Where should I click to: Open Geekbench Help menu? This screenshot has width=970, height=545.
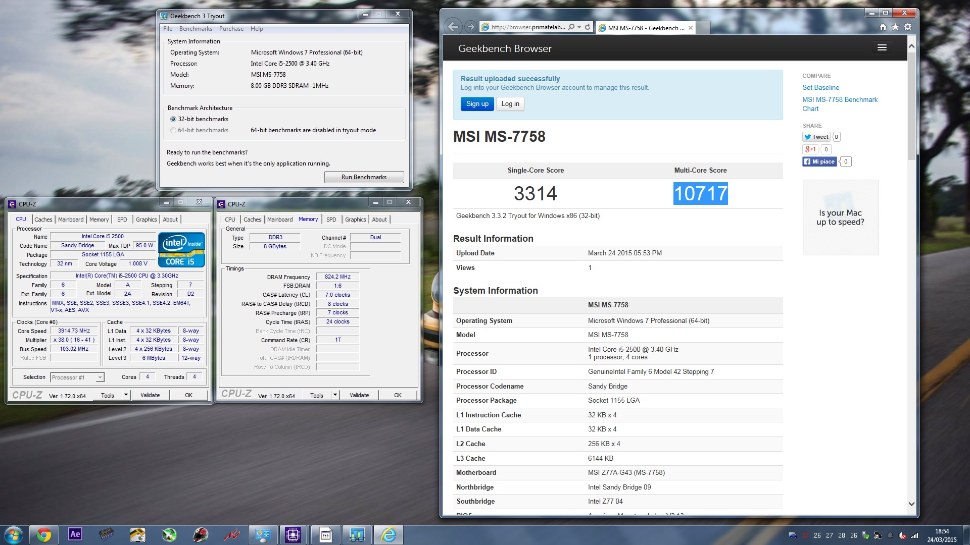click(x=257, y=29)
